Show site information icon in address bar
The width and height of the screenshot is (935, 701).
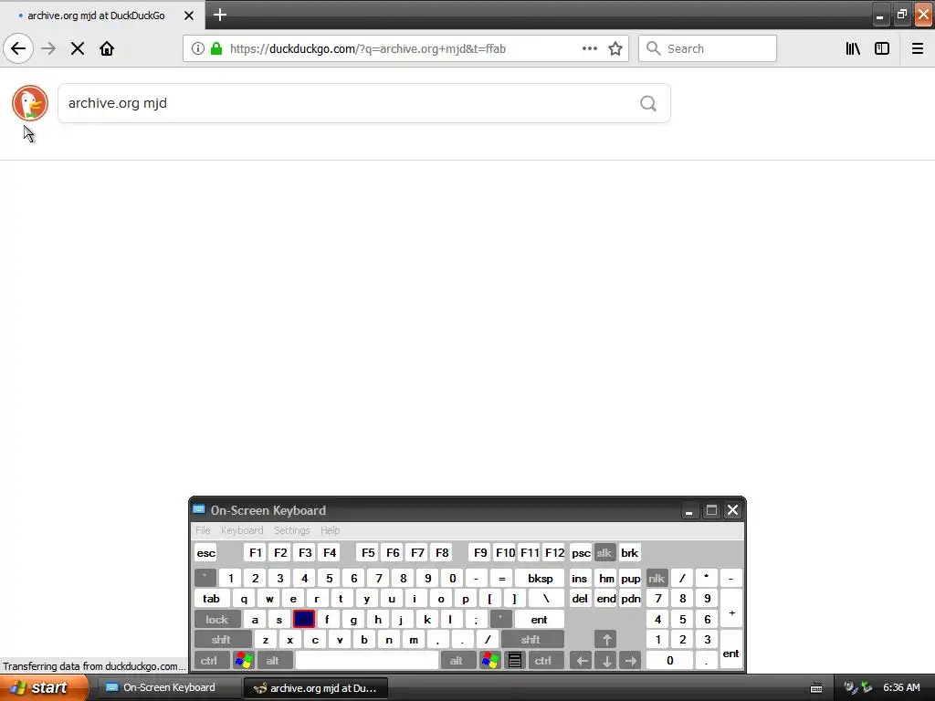(x=198, y=48)
